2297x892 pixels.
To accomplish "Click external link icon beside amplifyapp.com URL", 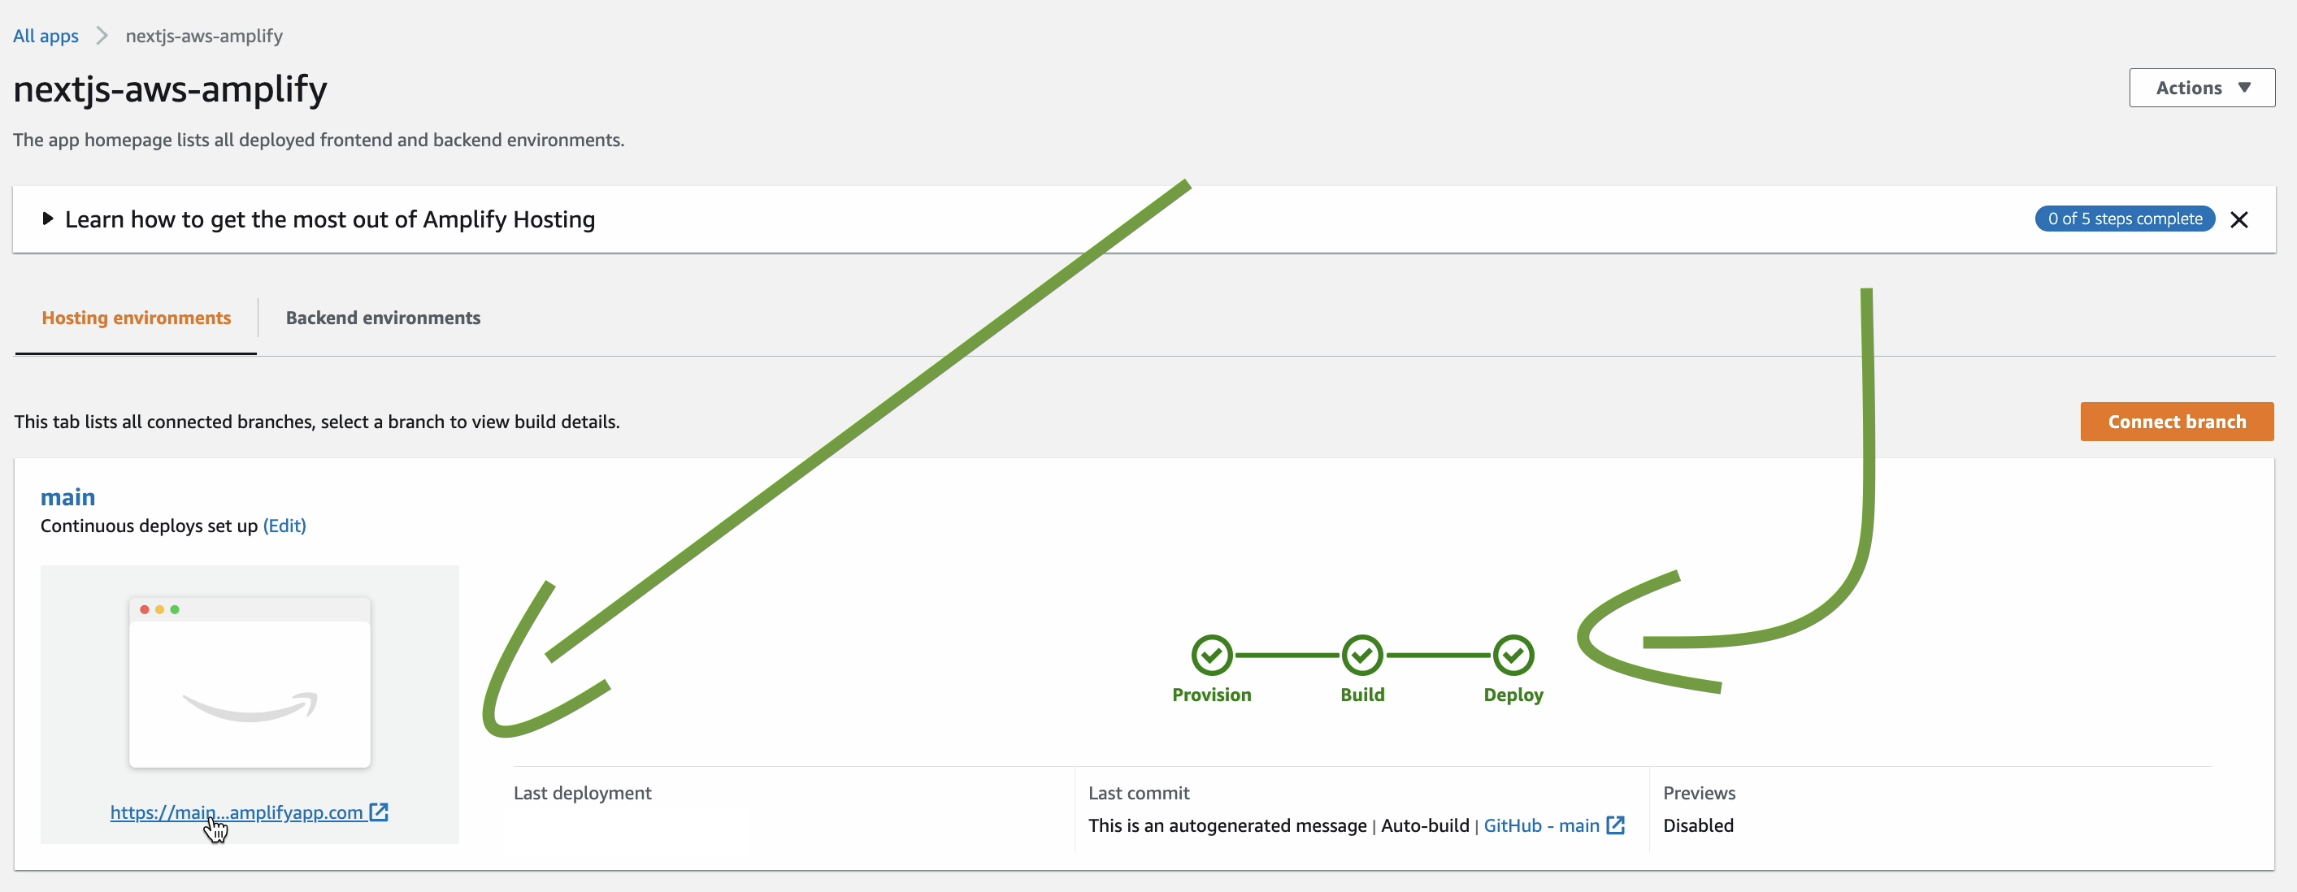I will coord(379,812).
